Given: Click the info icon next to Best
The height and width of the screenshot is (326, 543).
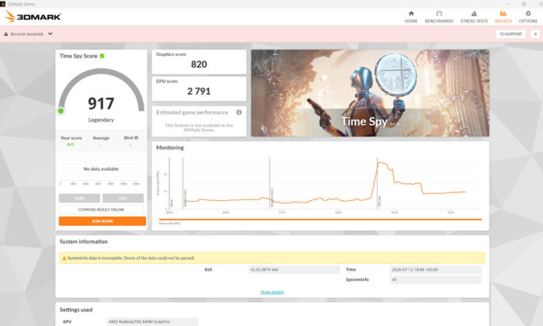Looking at the screenshot, I should coord(136,137).
